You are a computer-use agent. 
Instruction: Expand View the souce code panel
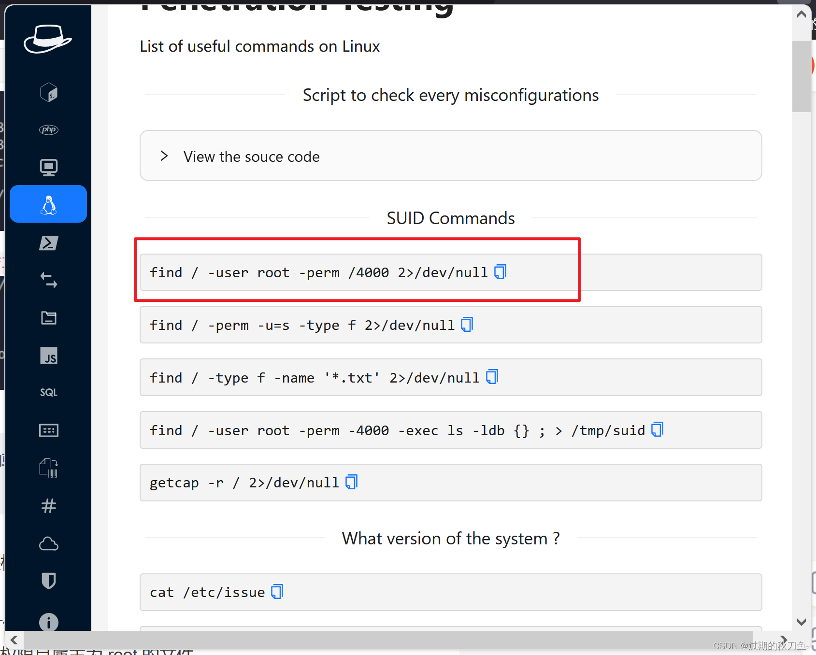pyautogui.click(x=451, y=156)
